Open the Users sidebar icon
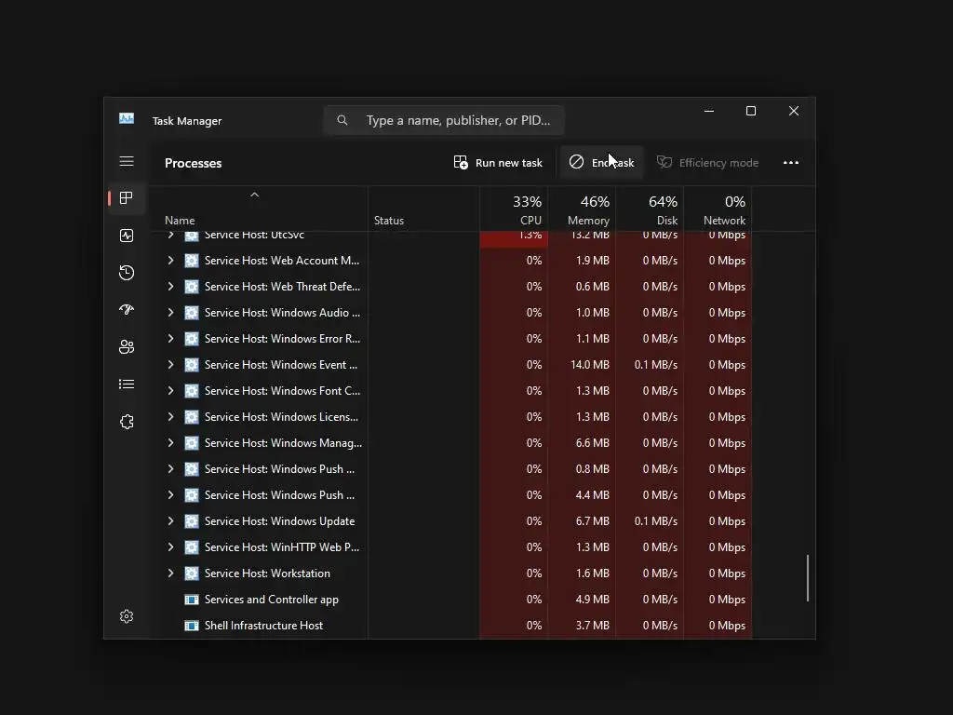The width and height of the screenshot is (953, 715). (127, 346)
